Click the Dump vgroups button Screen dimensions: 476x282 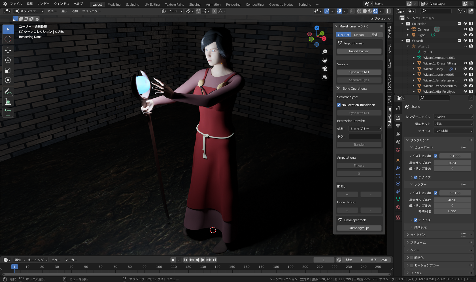(359, 228)
